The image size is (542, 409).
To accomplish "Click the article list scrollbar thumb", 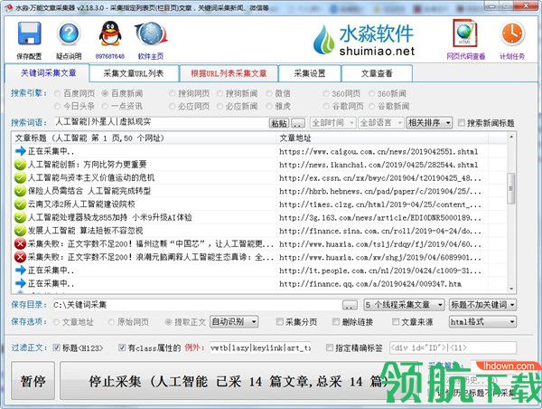I will tap(510, 188).
